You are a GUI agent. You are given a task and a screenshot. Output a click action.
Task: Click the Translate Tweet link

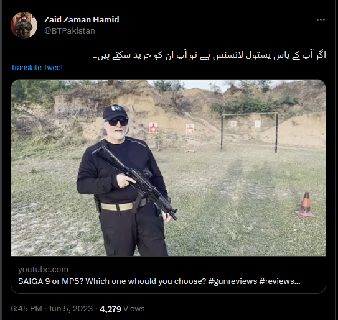tap(37, 68)
